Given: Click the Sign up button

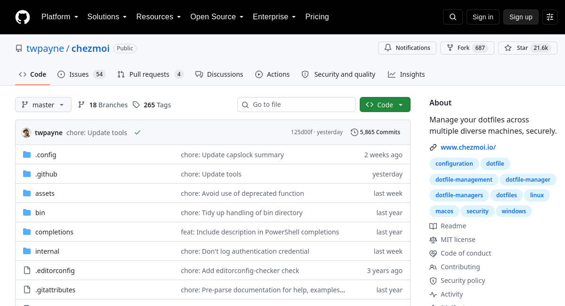Looking at the screenshot, I should [521, 17].
